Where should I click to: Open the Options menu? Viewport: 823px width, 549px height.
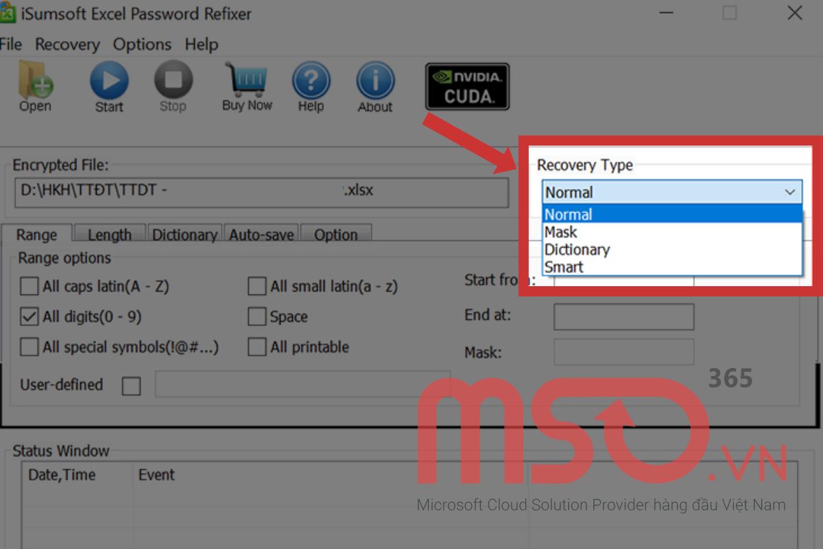(x=142, y=45)
